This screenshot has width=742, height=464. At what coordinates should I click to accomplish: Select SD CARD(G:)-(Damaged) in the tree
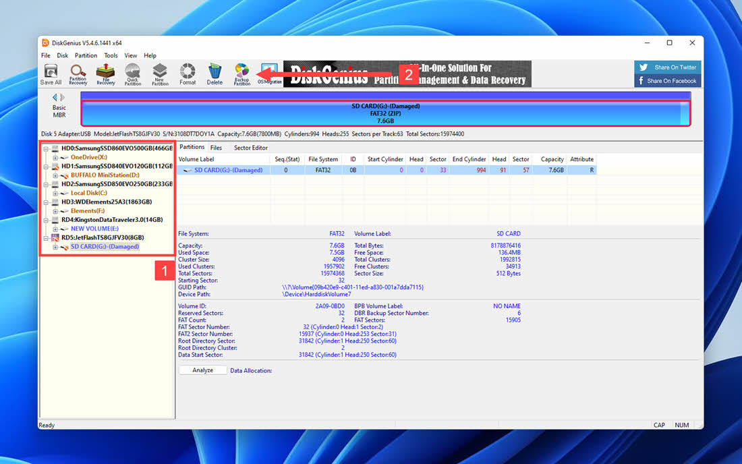point(105,247)
